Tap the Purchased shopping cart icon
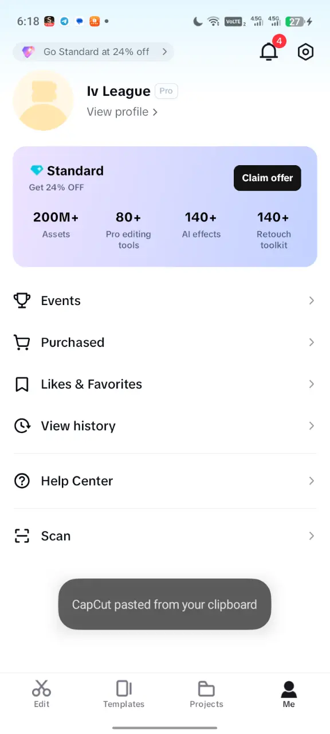The width and height of the screenshot is (330, 734). click(22, 342)
